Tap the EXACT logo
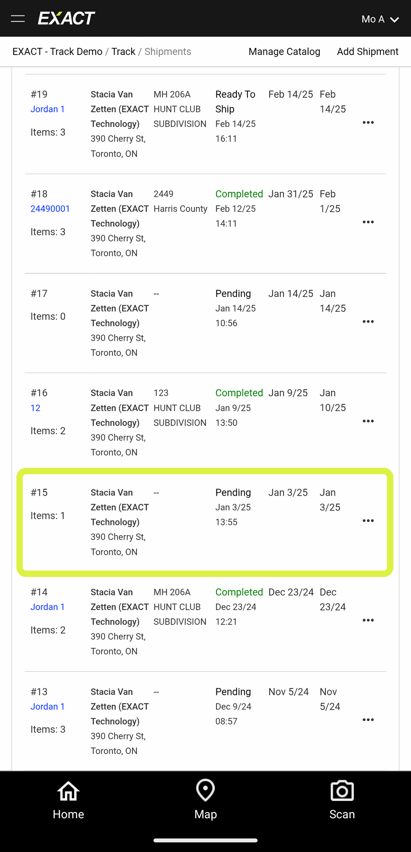The width and height of the screenshot is (411, 852). pyautogui.click(x=67, y=19)
